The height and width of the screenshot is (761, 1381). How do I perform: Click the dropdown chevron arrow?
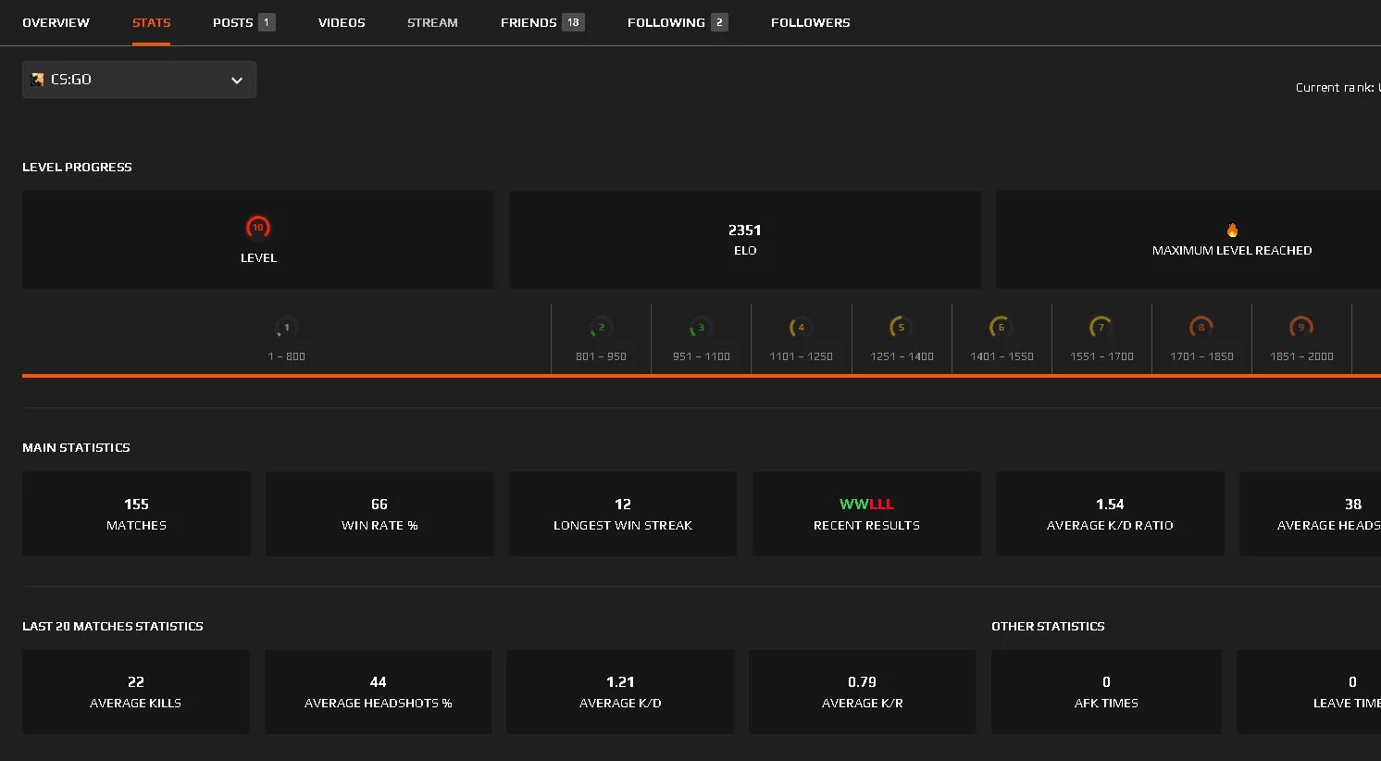[237, 81]
